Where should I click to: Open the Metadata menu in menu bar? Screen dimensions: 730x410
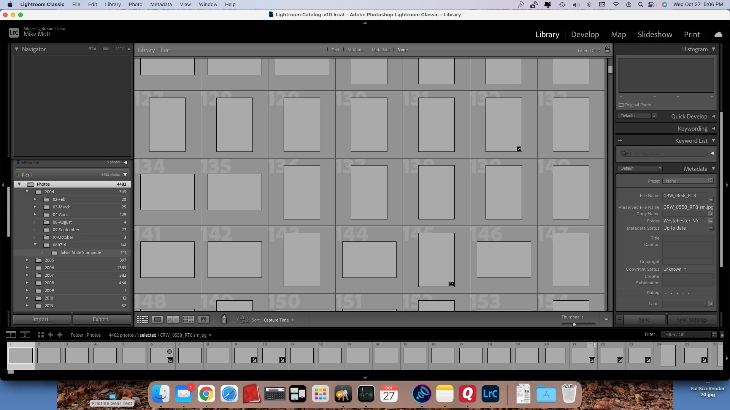point(161,5)
